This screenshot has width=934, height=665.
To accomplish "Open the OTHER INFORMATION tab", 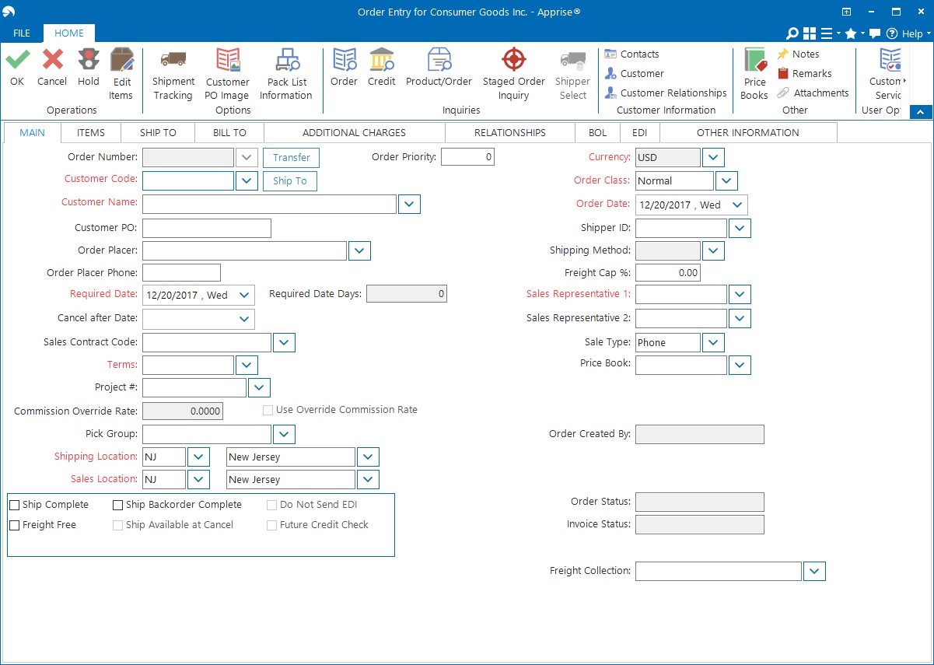I will pos(747,133).
